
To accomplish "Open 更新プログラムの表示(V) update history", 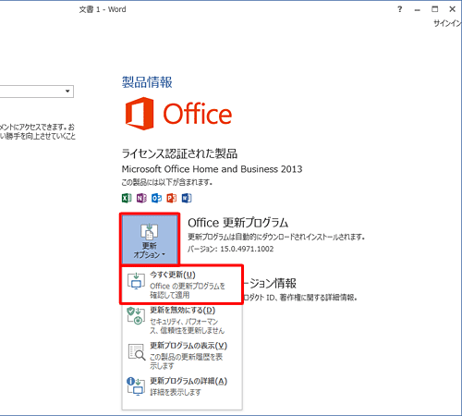I will pyautogui.click(x=182, y=356).
